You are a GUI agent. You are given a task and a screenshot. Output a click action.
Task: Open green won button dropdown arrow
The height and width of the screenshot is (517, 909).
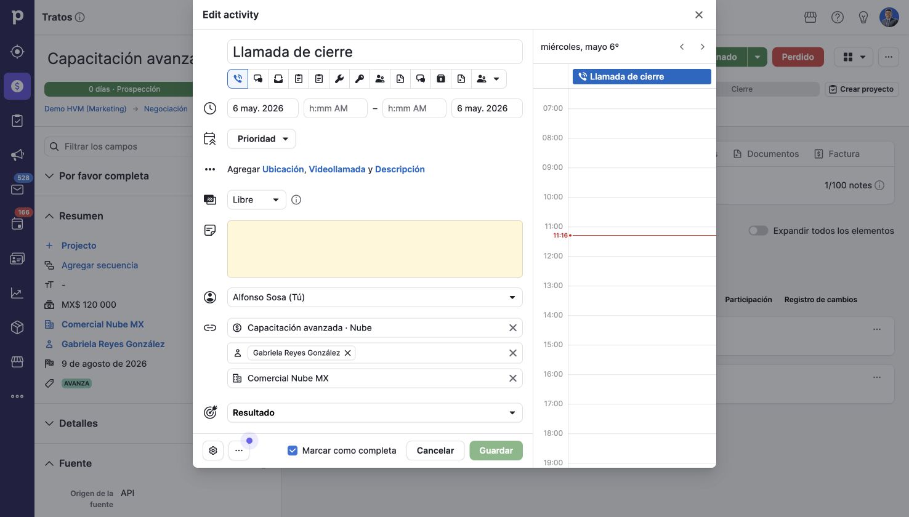pyautogui.click(x=757, y=57)
